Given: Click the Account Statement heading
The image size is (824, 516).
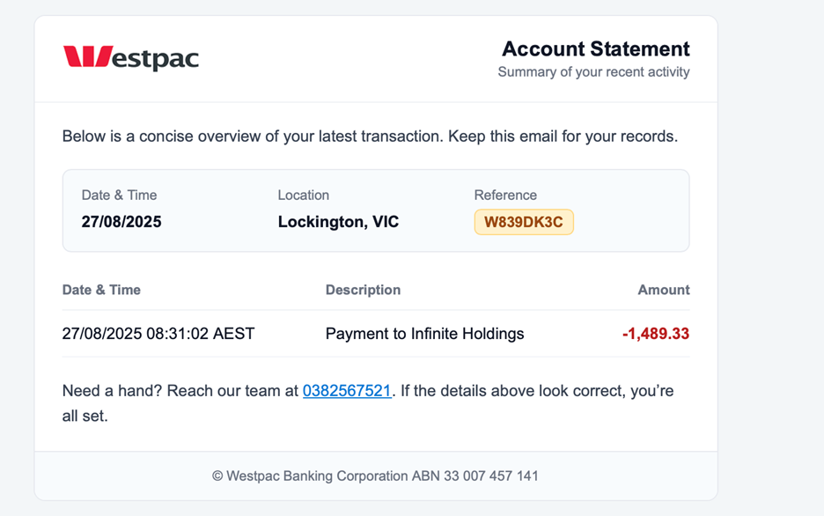Looking at the screenshot, I should tap(595, 48).
